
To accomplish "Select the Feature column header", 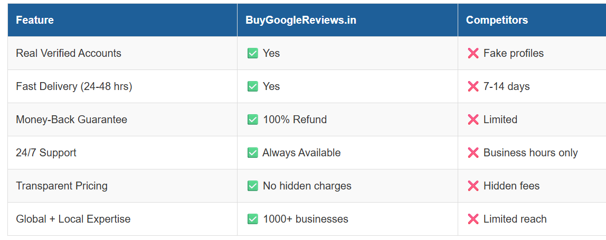I will coord(35,21).
